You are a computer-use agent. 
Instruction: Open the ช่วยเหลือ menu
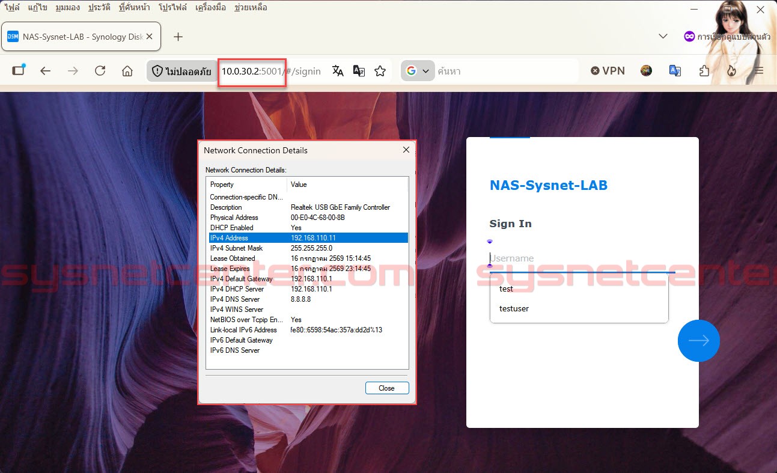click(x=251, y=8)
